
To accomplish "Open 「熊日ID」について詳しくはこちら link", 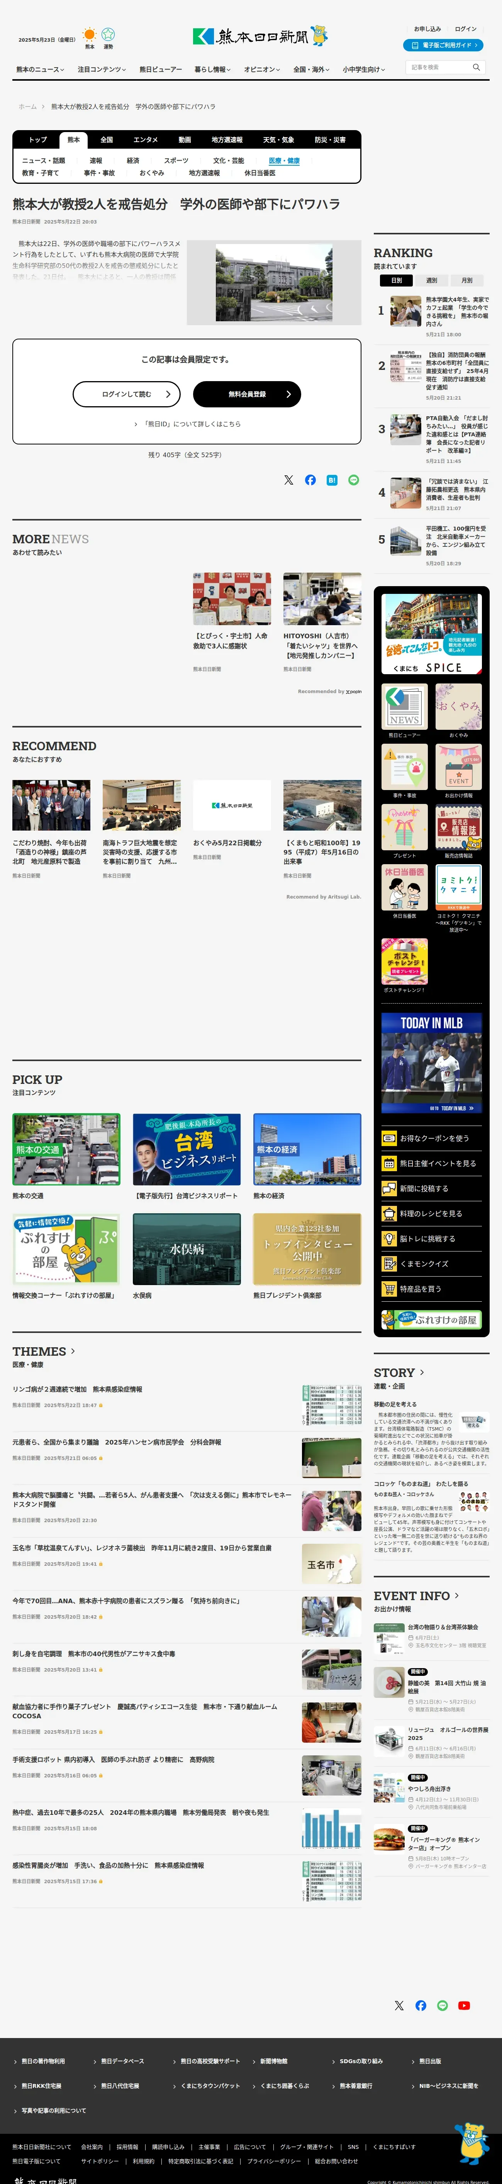I will pyautogui.click(x=187, y=424).
